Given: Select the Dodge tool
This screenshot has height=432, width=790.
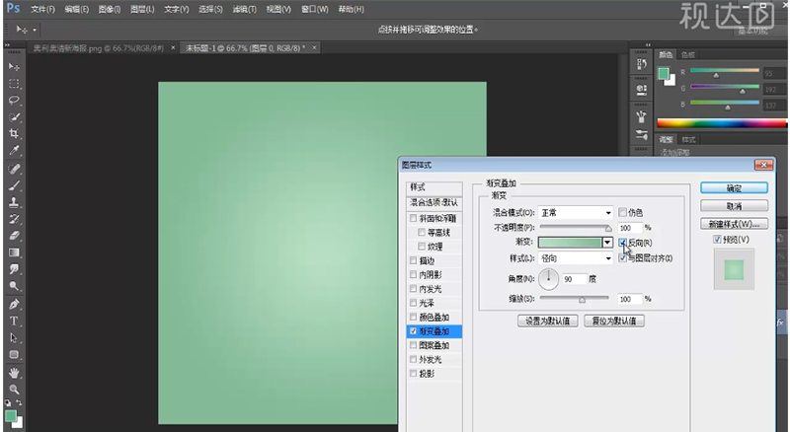Looking at the screenshot, I should pyautogui.click(x=14, y=286).
